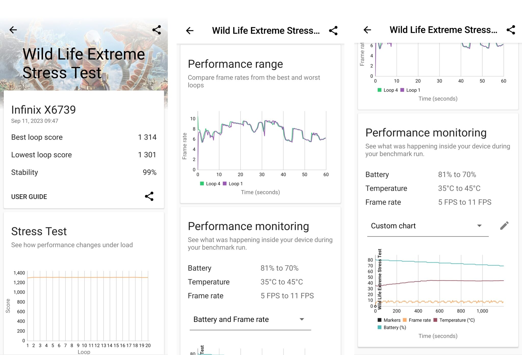Toggle Frame rate legend in custom chart

click(417, 320)
